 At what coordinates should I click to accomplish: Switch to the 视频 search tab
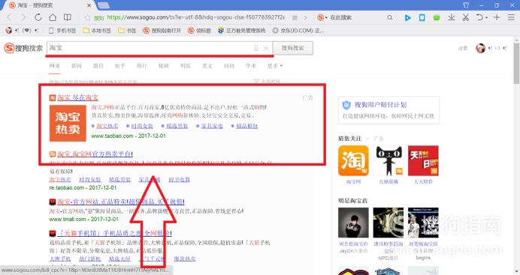coord(164,66)
